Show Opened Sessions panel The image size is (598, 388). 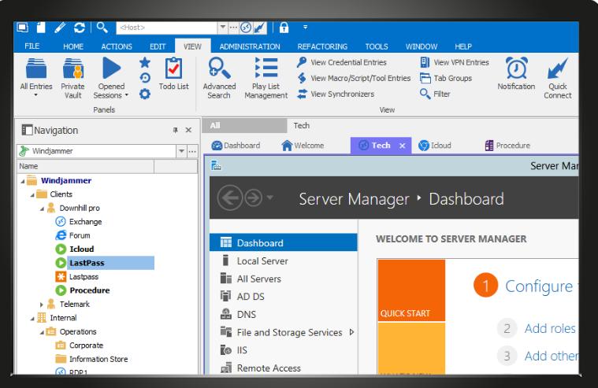tap(111, 78)
